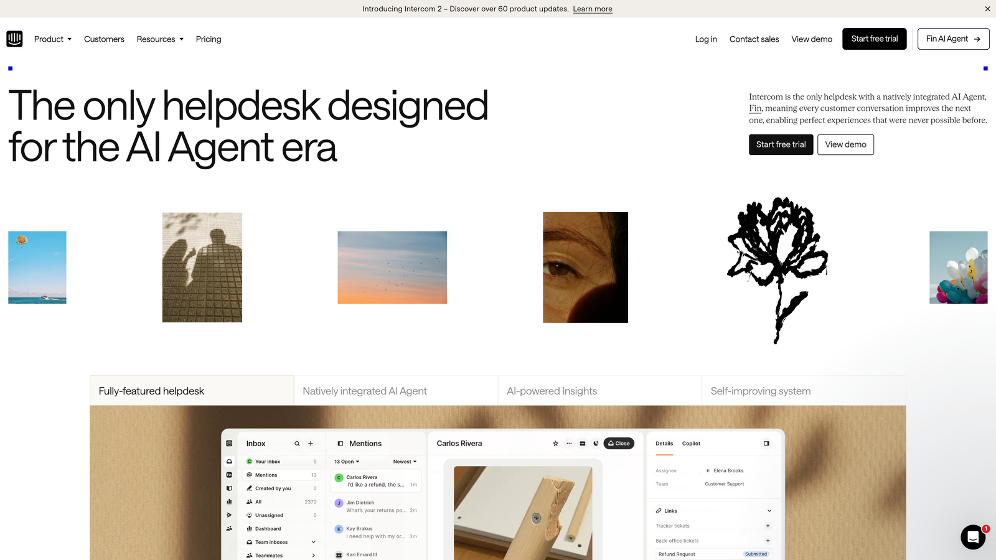Click the Fin link in the description paragraph
996x560 pixels.
click(x=755, y=108)
